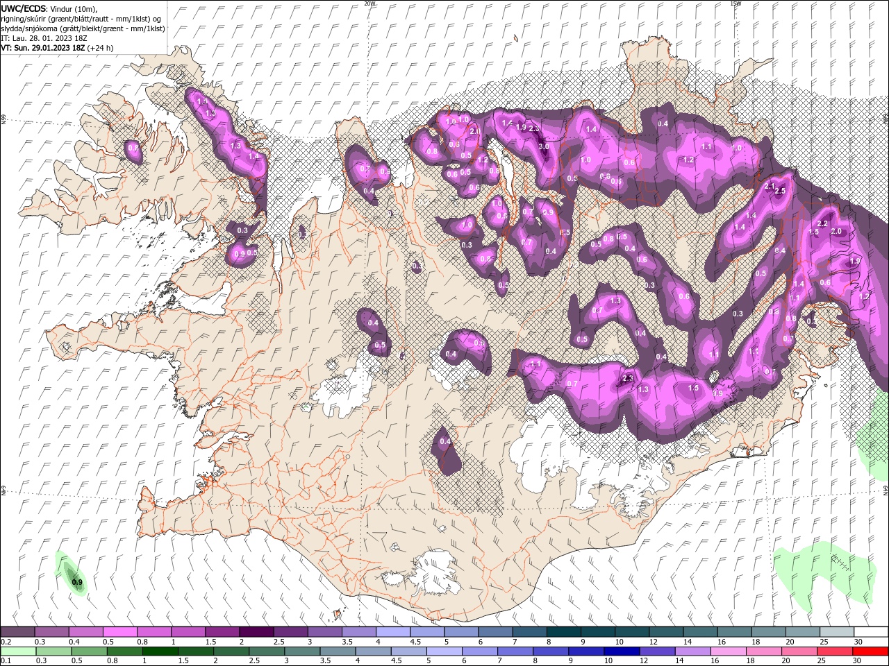The width and height of the screenshot is (889, 666).
Task: Click the 30 label in upper snow scale
Action: tap(858, 642)
